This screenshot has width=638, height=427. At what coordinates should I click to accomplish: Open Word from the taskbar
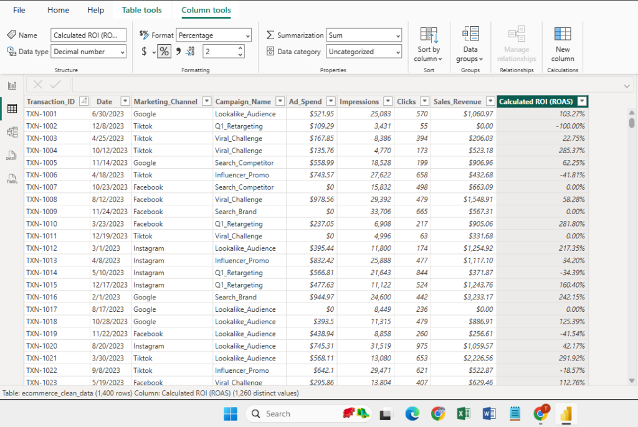489,414
